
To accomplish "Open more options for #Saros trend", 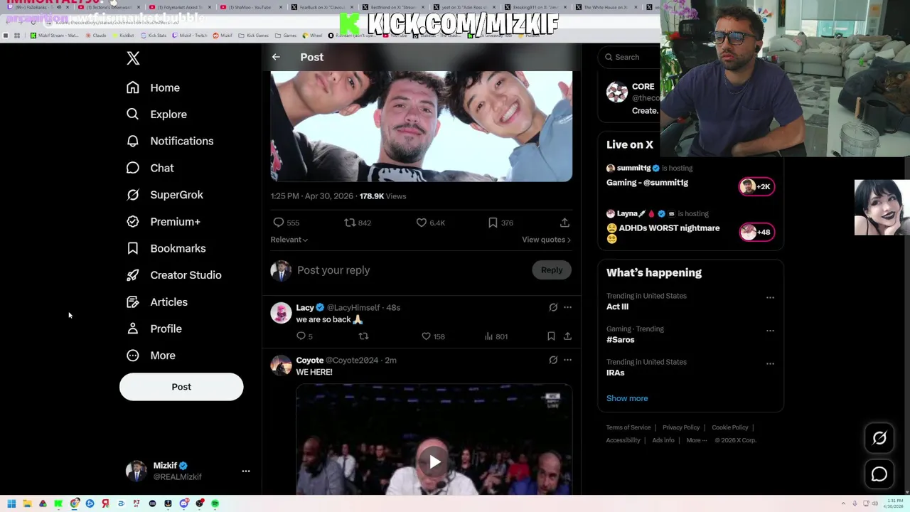I will click(x=770, y=331).
